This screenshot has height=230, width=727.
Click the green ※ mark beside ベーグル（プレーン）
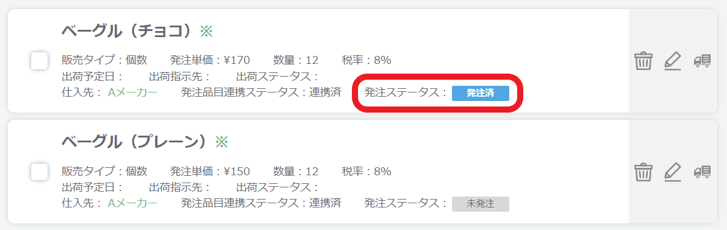click(221, 142)
